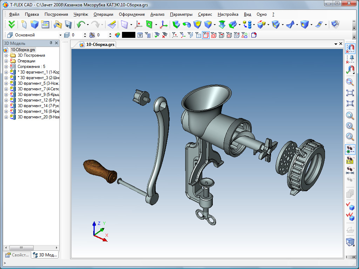This screenshot has height=269, width=359.
Task: Click the Undo arrow icon
Action: click(81, 25)
